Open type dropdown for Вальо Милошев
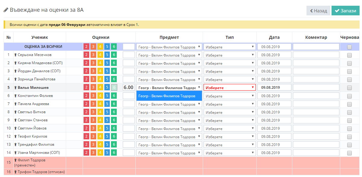The height and width of the screenshot is (177, 362). (x=230, y=88)
